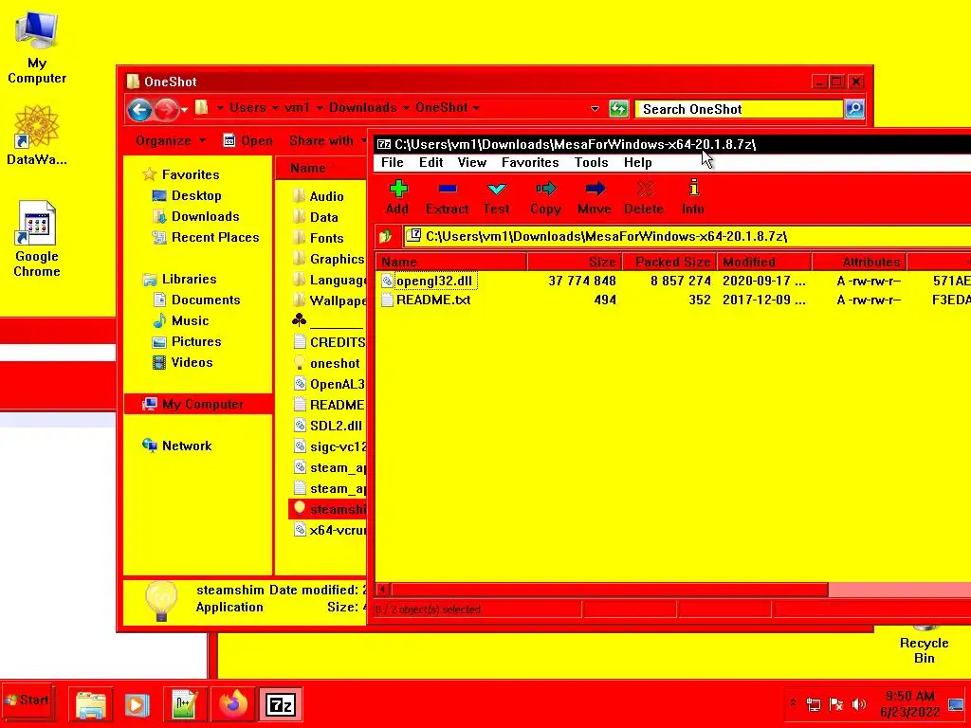This screenshot has width=971, height=728.
Task: Open the media player taskbar icon
Action: [x=137, y=704]
